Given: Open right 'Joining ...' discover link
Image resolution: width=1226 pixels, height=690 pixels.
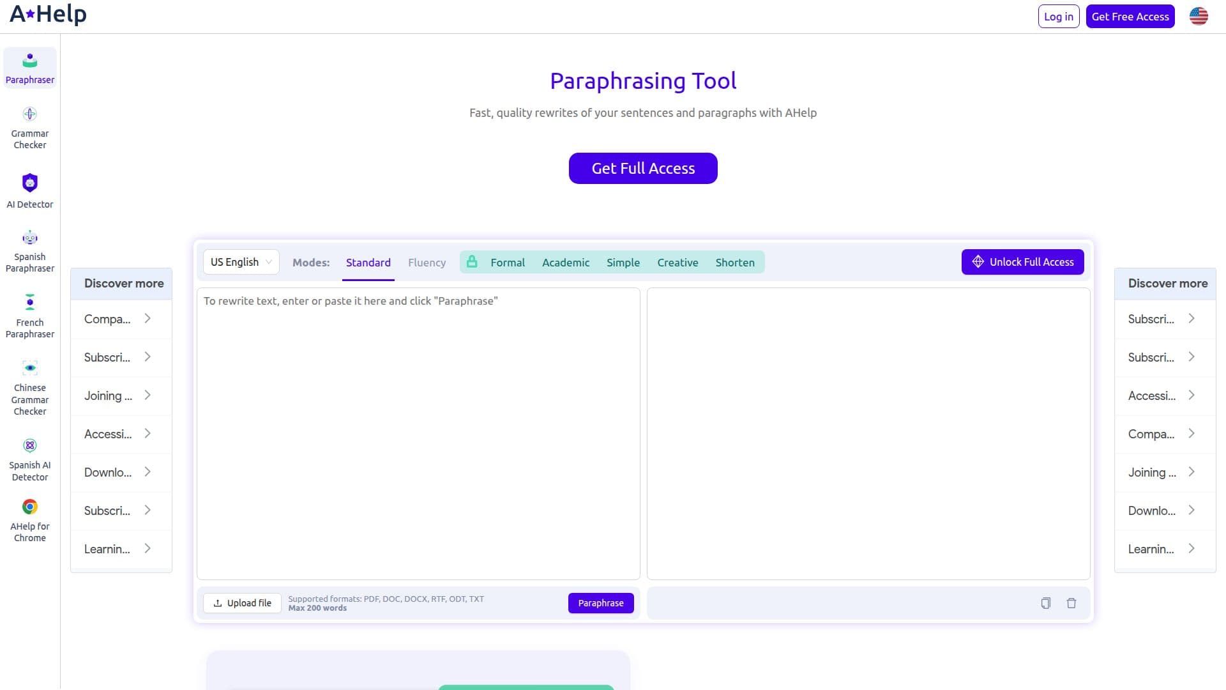Looking at the screenshot, I should click(1165, 472).
